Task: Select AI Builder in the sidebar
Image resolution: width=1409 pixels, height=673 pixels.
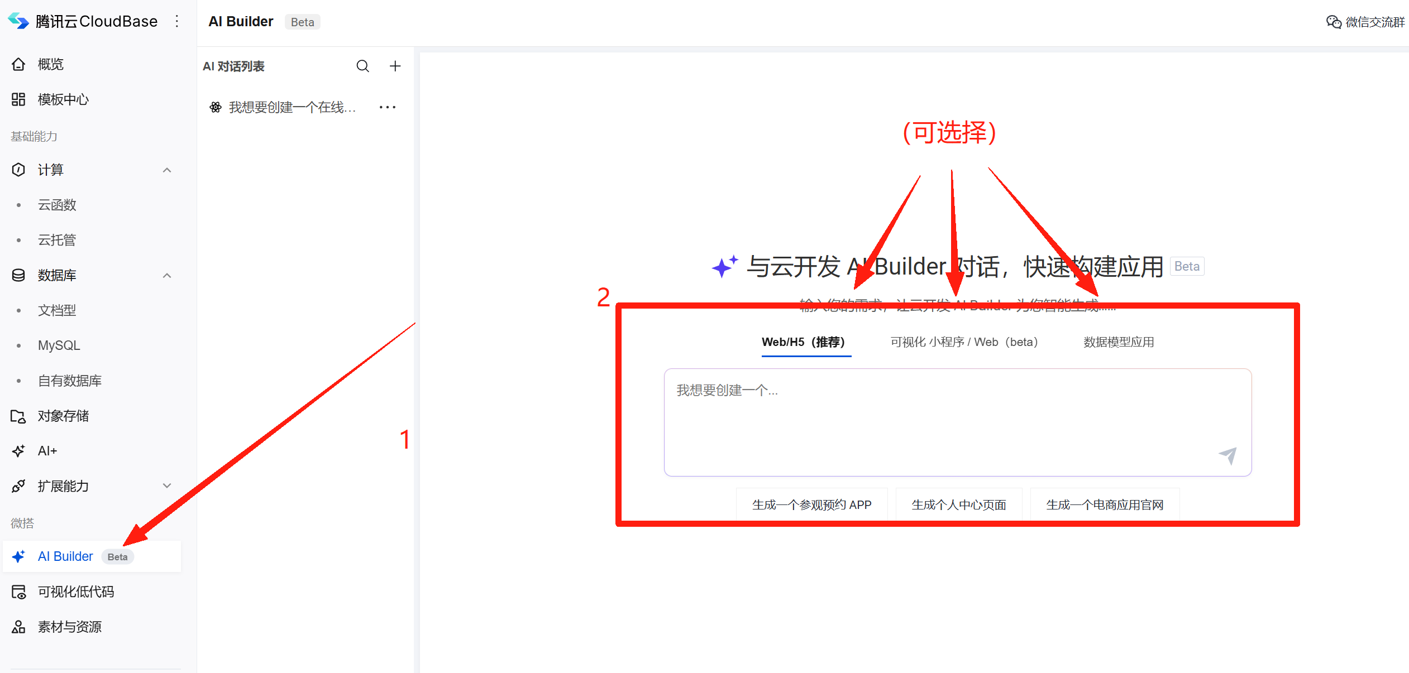Action: pyautogui.click(x=92, y=556)
